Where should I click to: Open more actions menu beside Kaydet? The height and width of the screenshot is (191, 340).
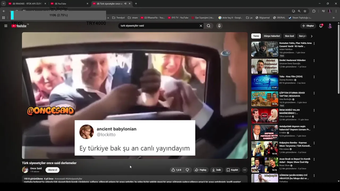click(245, 170)
